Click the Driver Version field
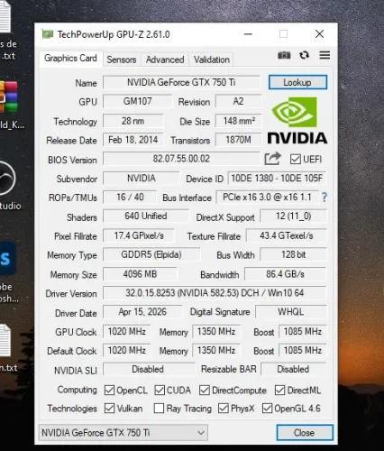Screen dimensions: 384x451 (215, 293)
